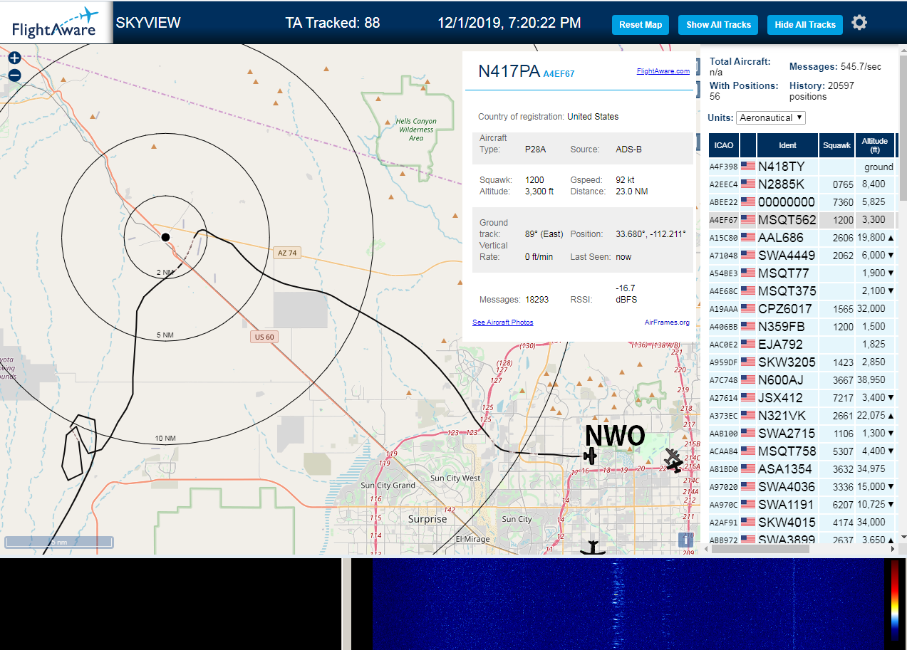
Task: Click the US flag in N2885K row
Action: click(x=748, y=184)
